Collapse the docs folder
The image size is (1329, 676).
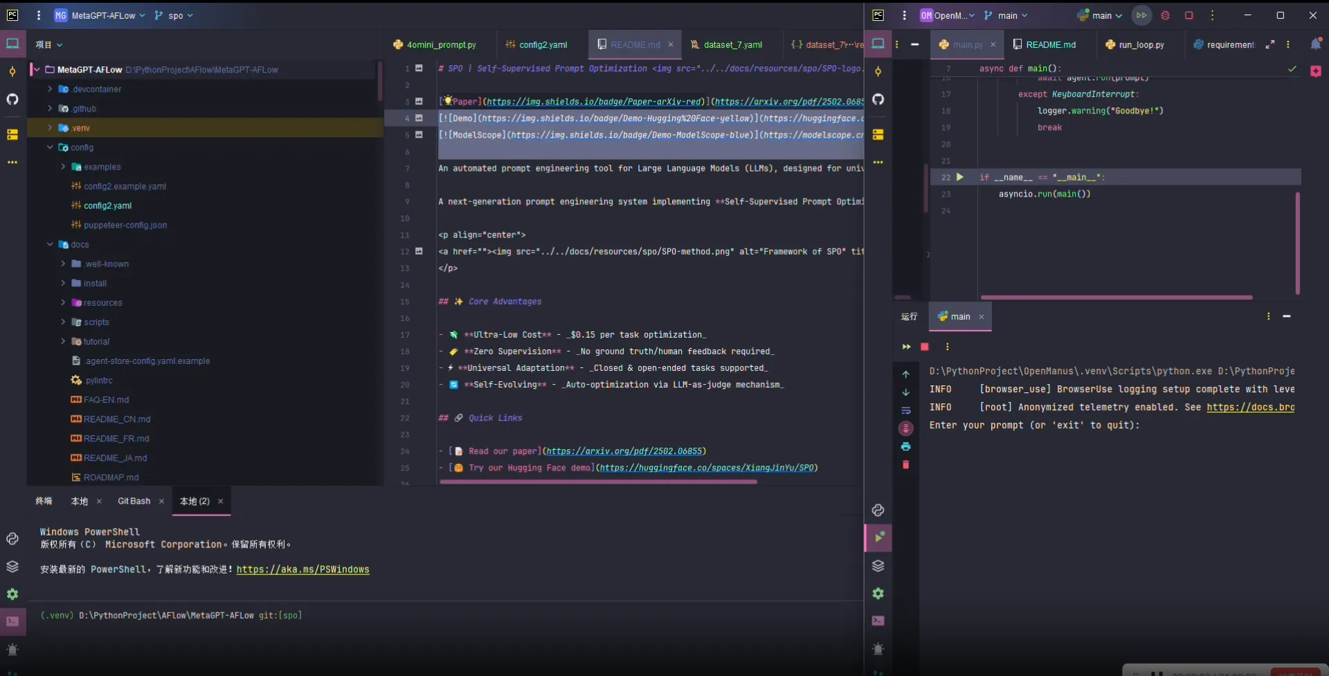(x=50, y=244)
